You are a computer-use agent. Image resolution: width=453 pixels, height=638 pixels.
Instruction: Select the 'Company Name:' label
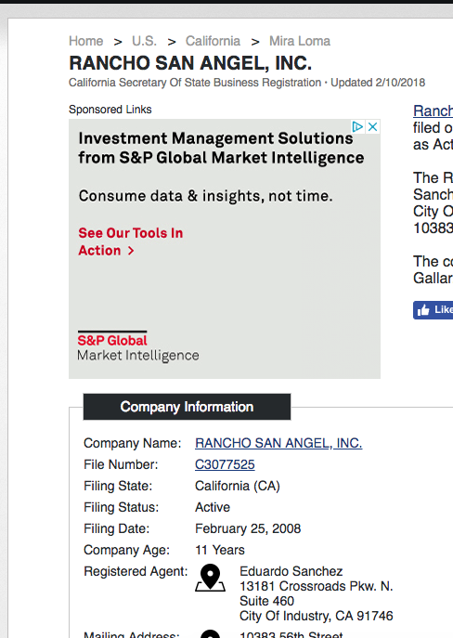click(x=133, y=443)
